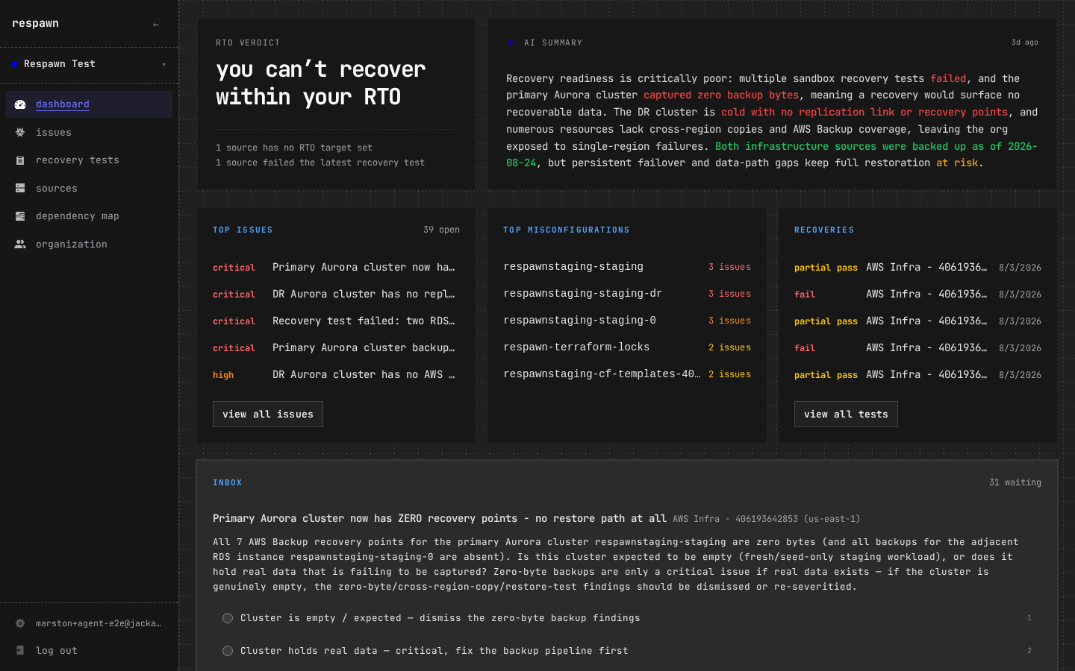Click the inbox title 'Primary Aurora cluster now has ZERO recovery points'
Image resolution: width=1075 pixels, height=671 pixels.
pyautogui.click(x=440, y=518)
